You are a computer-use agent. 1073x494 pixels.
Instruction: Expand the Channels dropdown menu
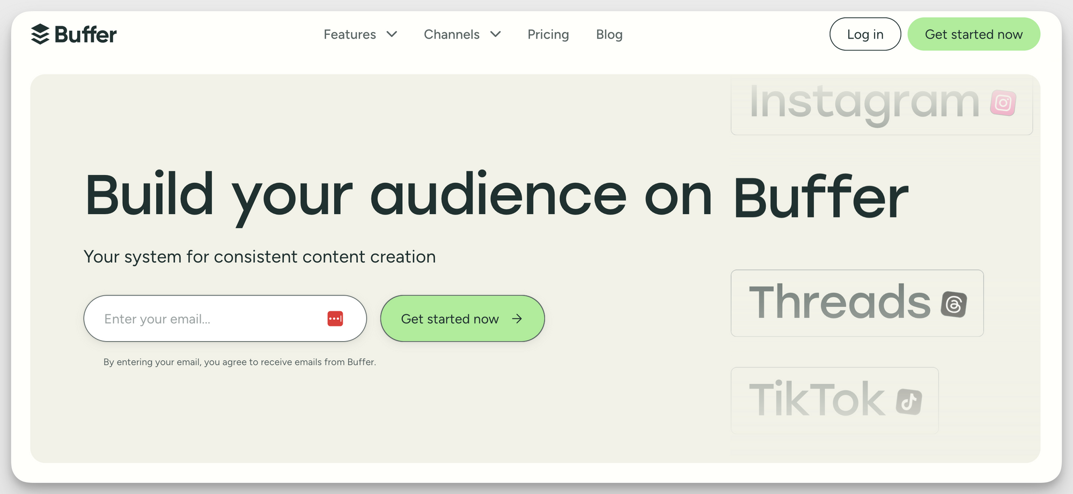click(x=462, y=34)
